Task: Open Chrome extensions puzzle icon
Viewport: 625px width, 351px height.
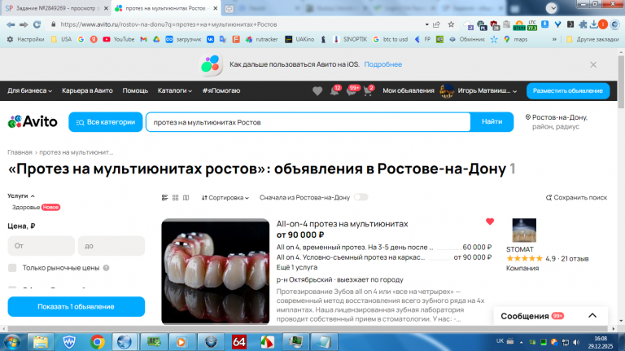Action: pos(583,24)
